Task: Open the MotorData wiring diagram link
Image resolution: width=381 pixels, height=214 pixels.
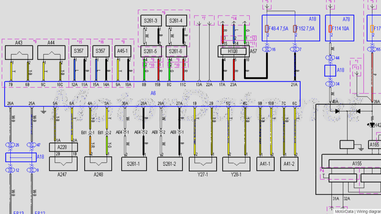Action: point(357,211)
